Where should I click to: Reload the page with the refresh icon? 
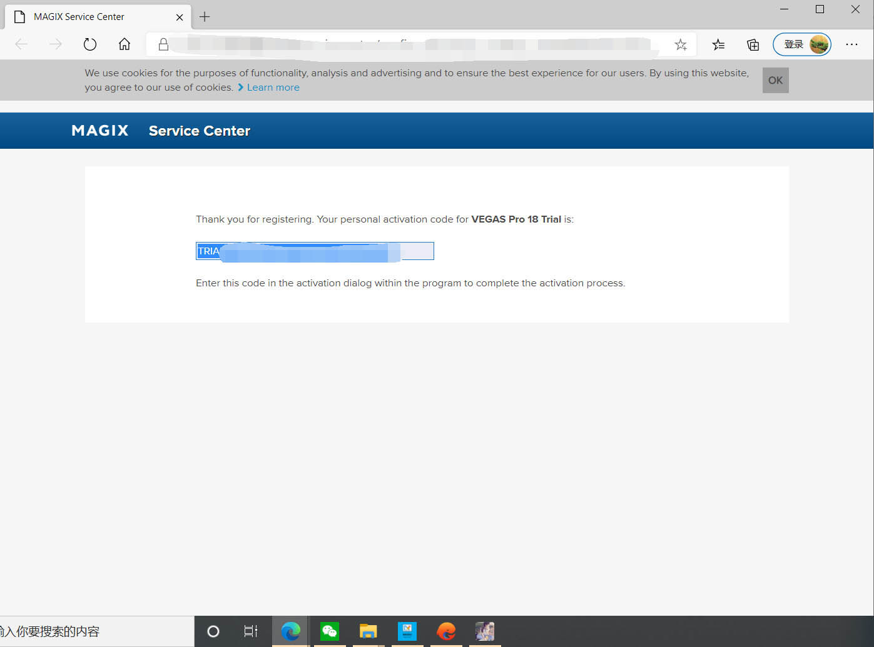[90, 44]
